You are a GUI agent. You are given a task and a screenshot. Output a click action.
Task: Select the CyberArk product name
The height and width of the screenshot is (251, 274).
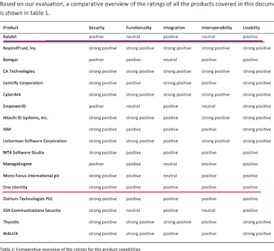(12, 95)
